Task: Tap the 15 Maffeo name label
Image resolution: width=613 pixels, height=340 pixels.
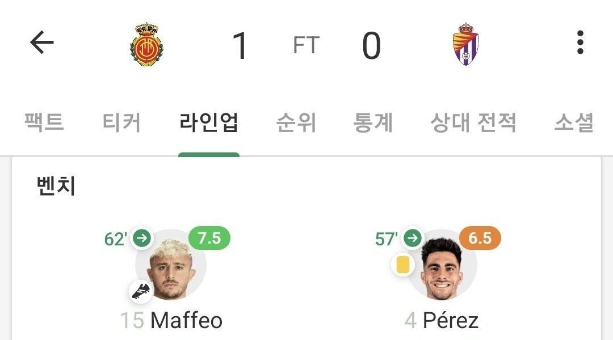Action: [171, 321]
